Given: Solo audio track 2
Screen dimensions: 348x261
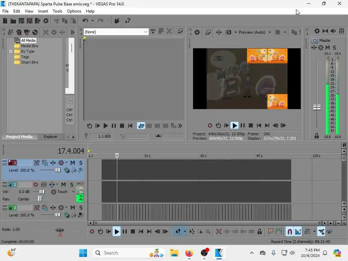Looking at the screenshot, I should (71, 185).
